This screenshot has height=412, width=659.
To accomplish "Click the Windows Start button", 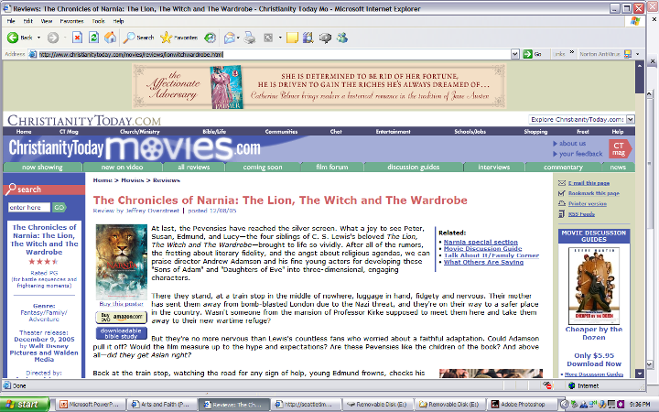I will click(23, 404).
